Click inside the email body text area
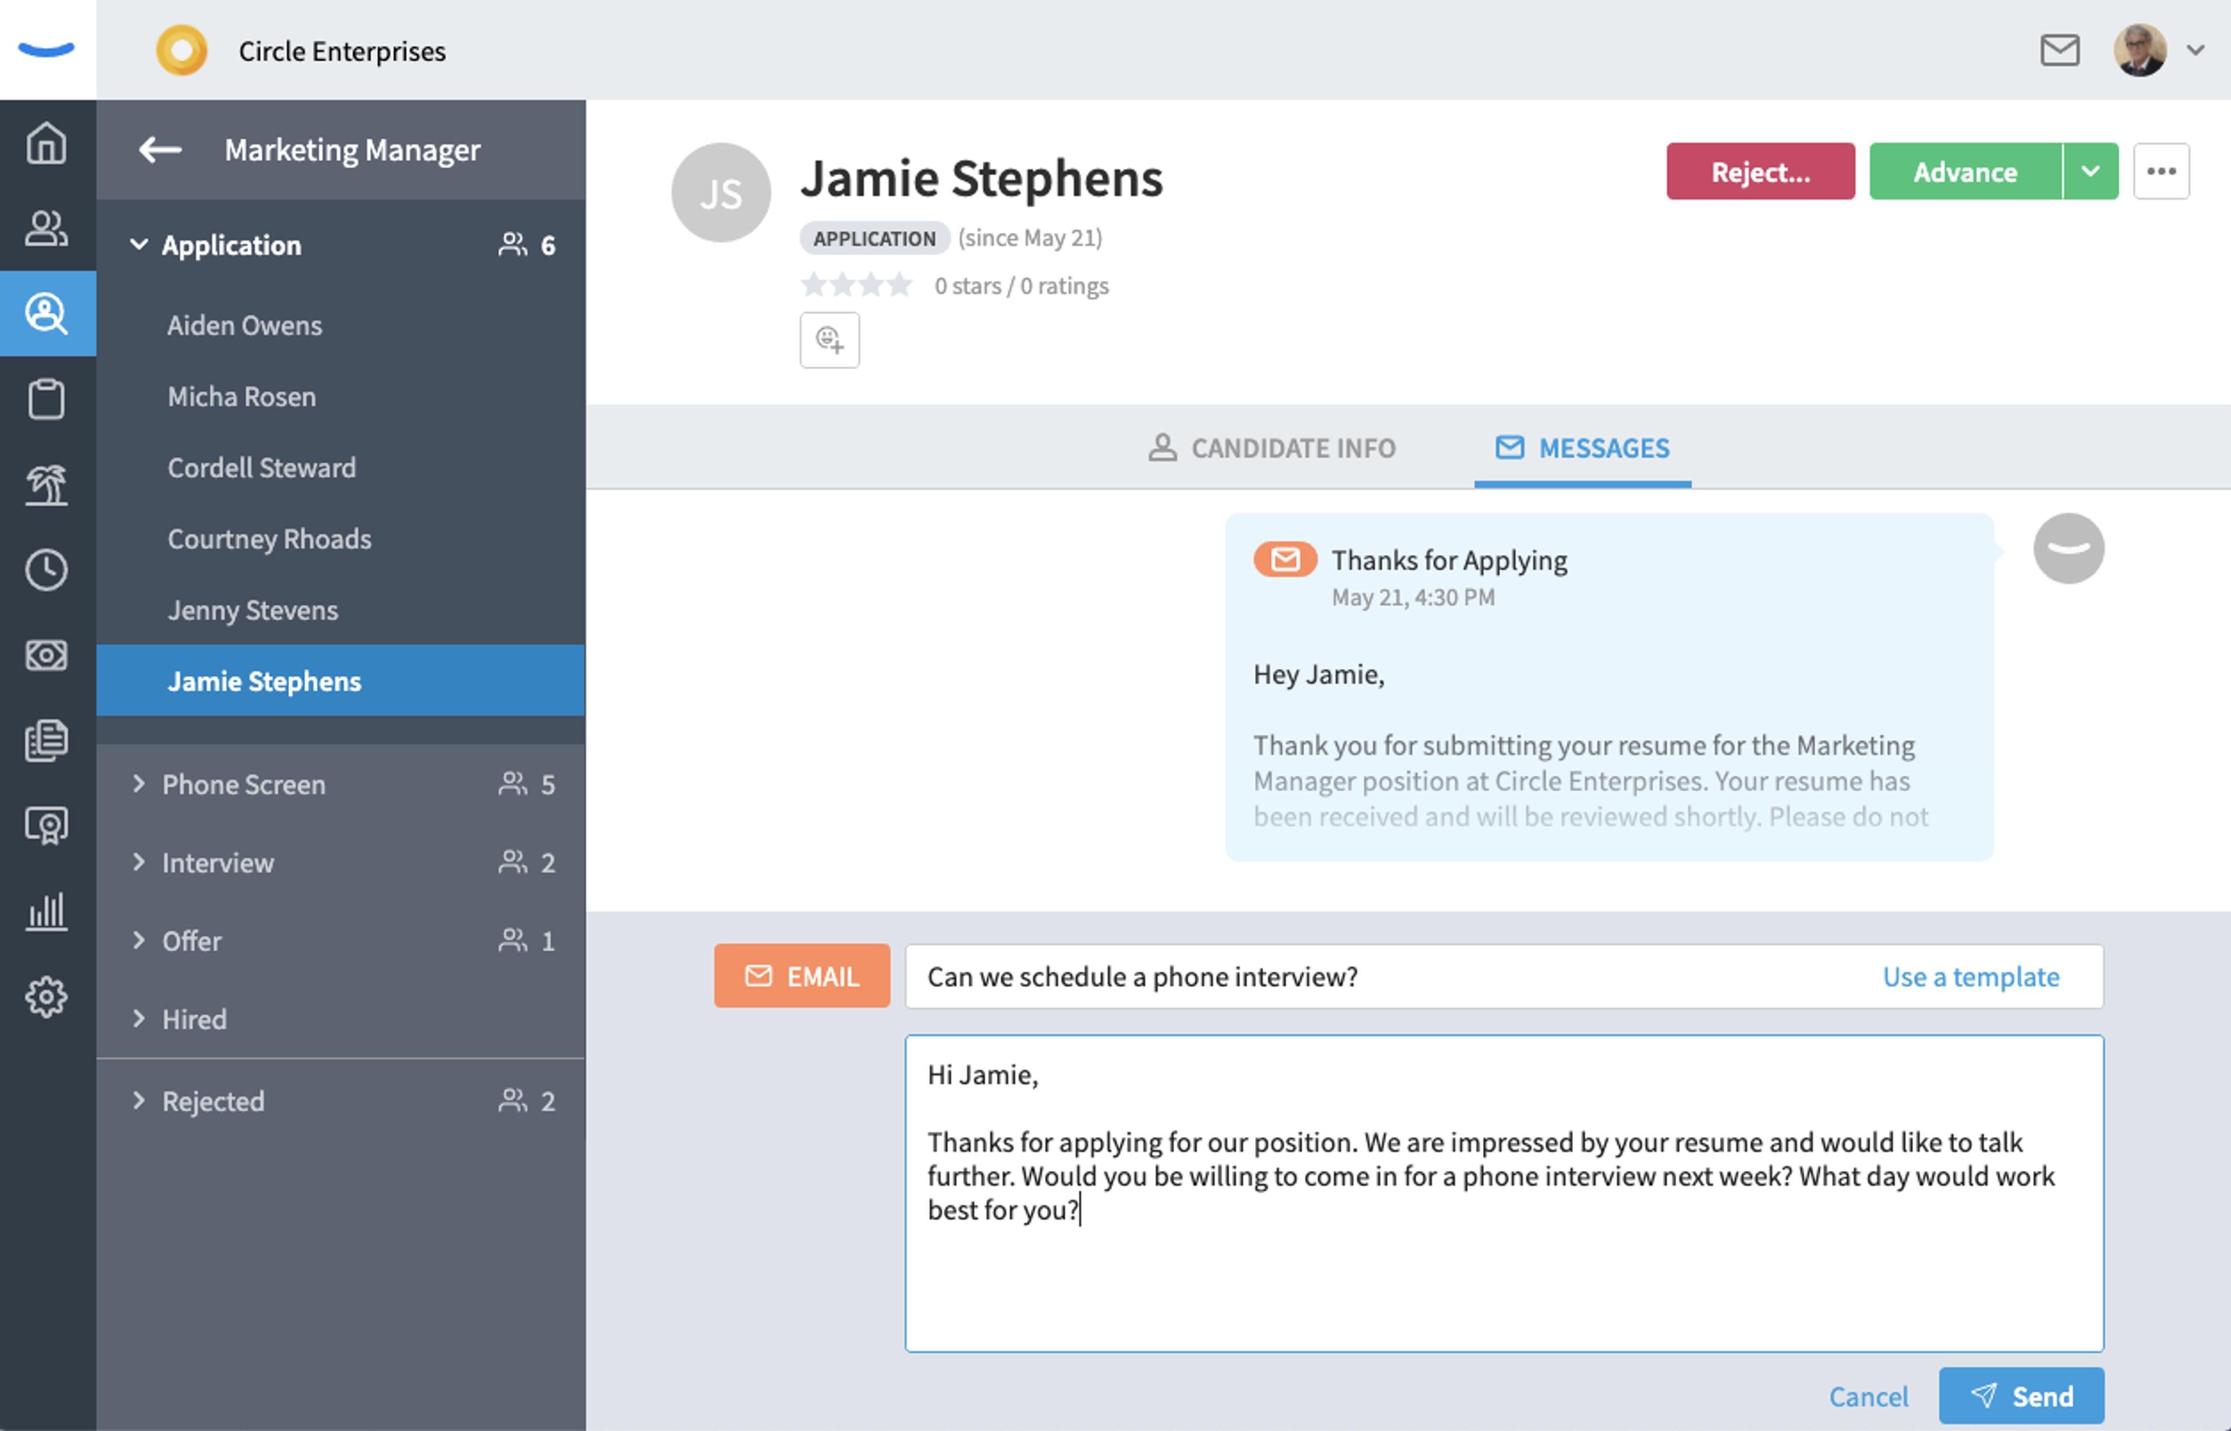This screenshot has height=1431, width=2231. point(1504,1194)
